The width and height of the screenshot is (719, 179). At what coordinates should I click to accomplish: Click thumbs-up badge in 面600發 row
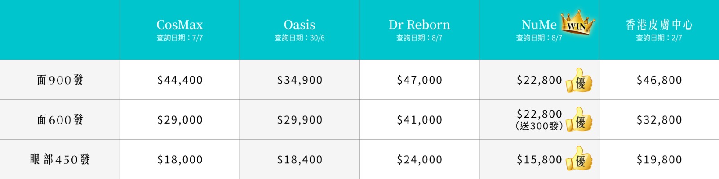(579, 119)
